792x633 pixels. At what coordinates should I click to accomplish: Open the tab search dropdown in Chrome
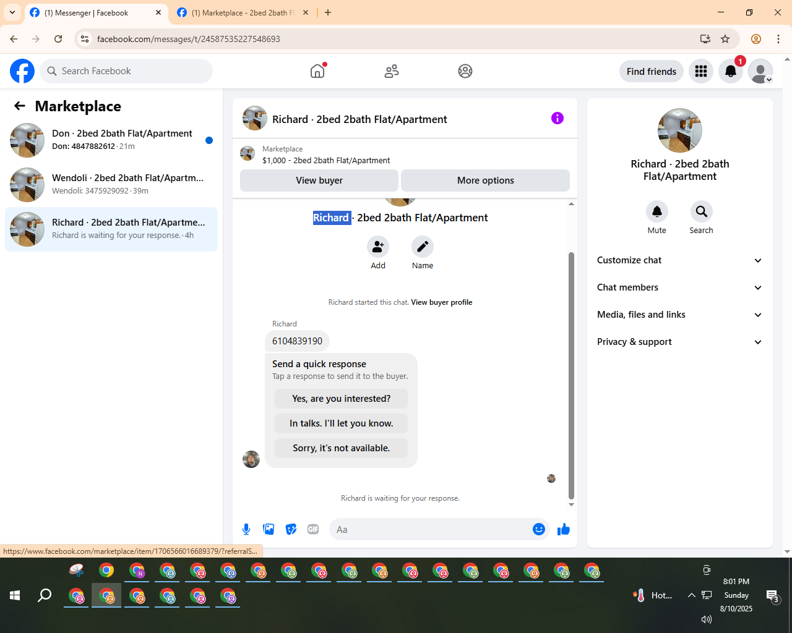pos(12,12)
